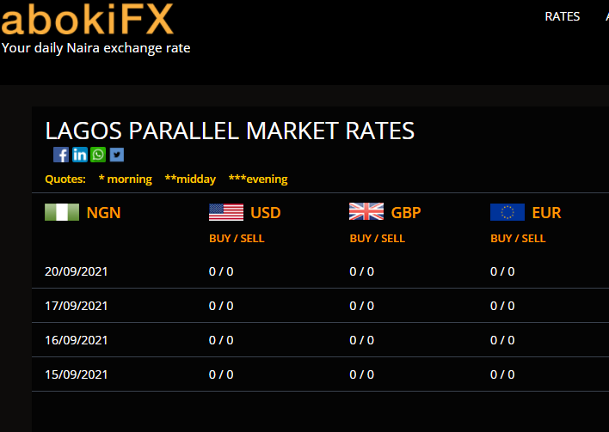The height and width of the screenshot is (432, 609).
Task: Click the US flag icon
Action: click(226, 212)
